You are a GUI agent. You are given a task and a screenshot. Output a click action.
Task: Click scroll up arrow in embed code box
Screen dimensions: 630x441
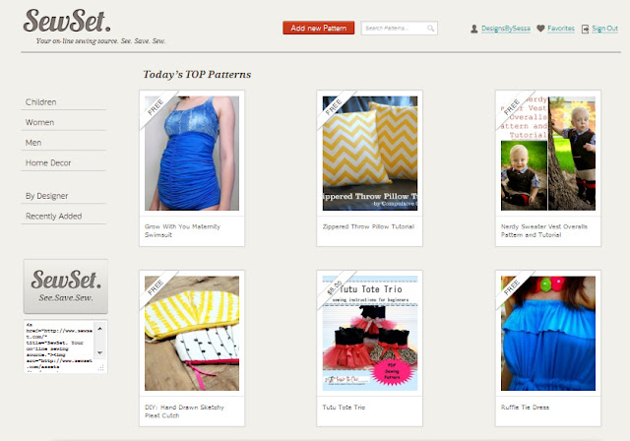100,329
